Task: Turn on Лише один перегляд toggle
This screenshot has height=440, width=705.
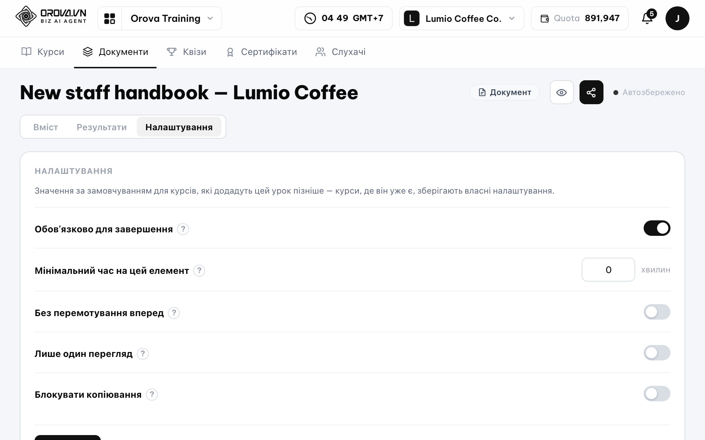Action: (x=657, y=353)
